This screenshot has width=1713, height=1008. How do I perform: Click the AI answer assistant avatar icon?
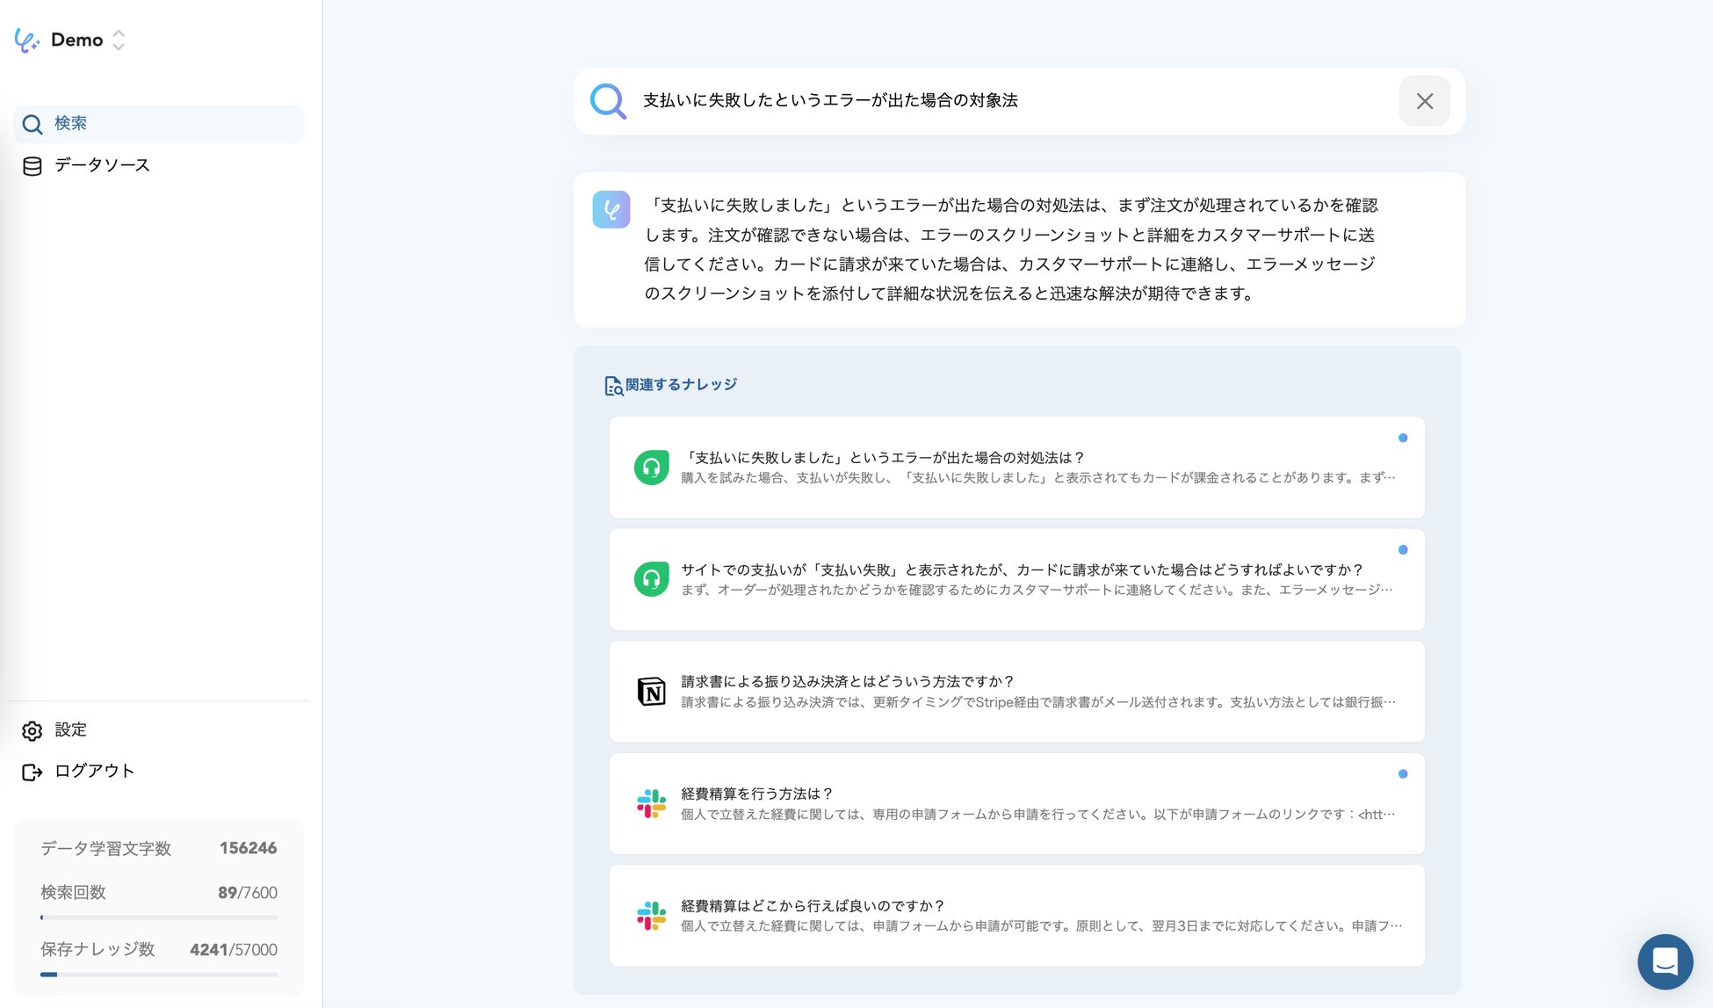coord(611,210)
